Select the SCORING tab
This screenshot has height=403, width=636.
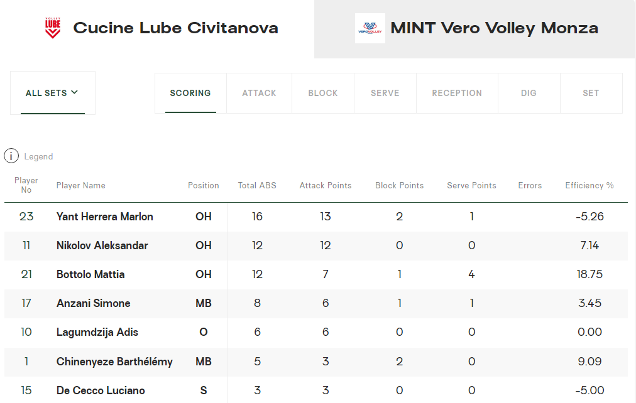(190, 93)
